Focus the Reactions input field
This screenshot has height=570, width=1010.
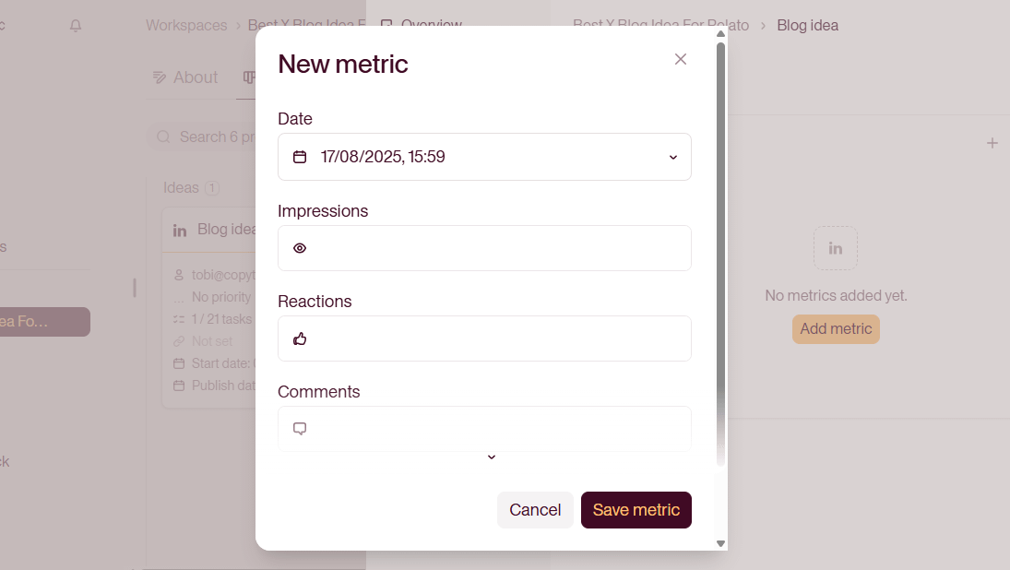tap(484, 338)
